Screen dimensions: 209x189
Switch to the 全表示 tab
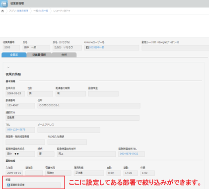pyautogui.click(x=14, y=55)
